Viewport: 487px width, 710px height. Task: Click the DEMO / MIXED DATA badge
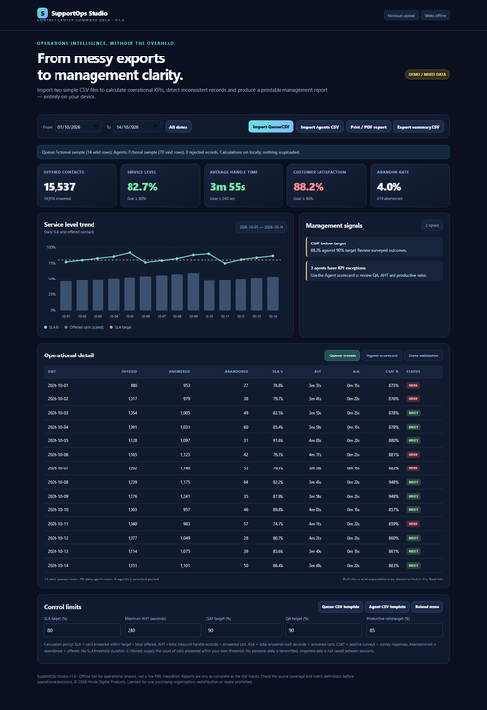[x=428, y=74]
